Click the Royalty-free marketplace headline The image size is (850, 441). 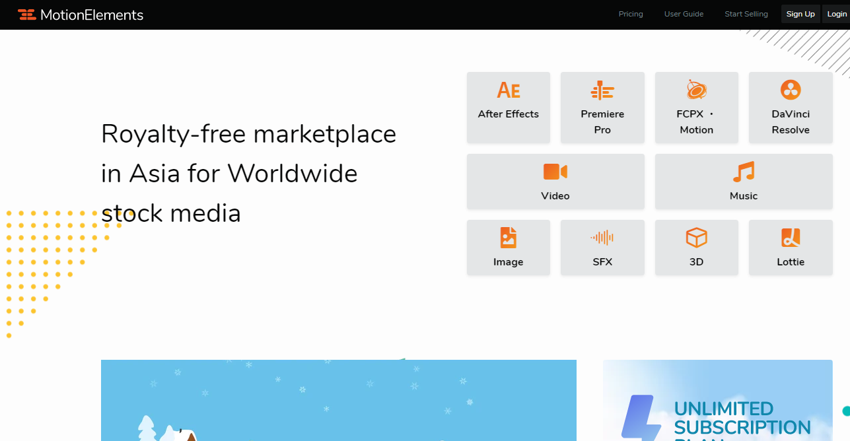[248, 174]
